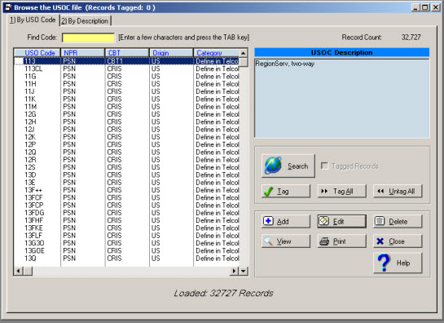The width and height of the screenshot is (444, 323).
Task: Select the row with code 13FCP
Action: (126, 206)
